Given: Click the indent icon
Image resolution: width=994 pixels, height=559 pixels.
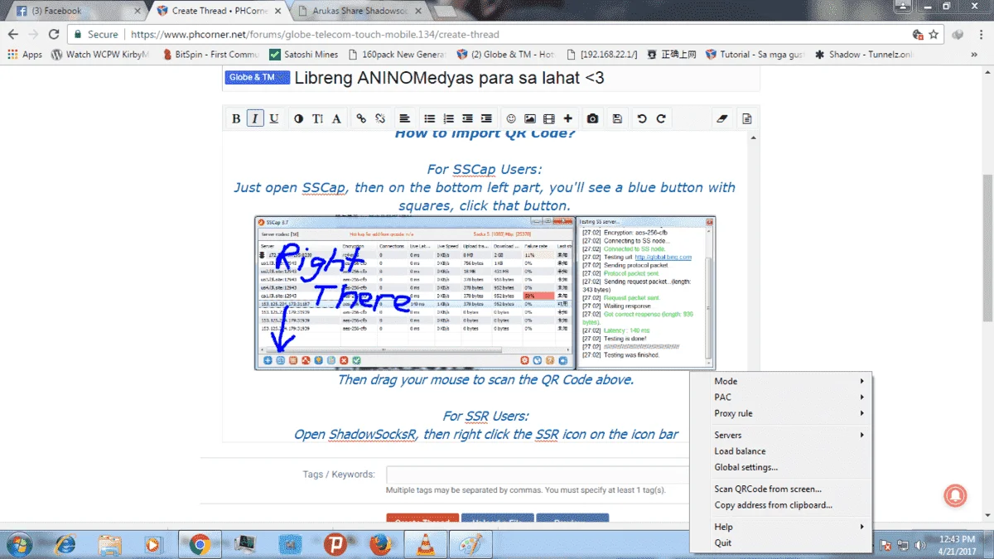Looking at the screenshot, I should 486,118.
